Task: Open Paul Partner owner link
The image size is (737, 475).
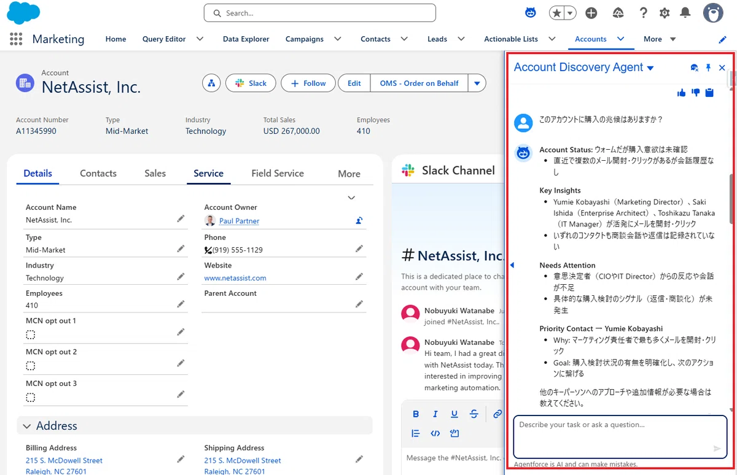Action: [239, 221]
